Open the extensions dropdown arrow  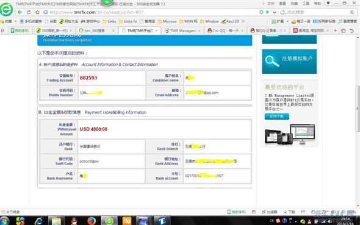point(287,21)
